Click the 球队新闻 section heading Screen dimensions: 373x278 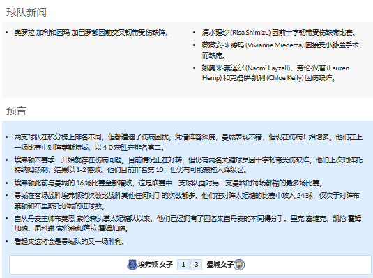26,13
